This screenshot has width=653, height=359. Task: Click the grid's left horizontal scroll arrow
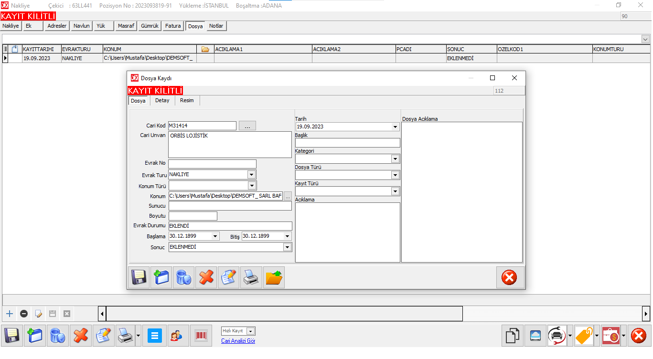click(102, 314)
